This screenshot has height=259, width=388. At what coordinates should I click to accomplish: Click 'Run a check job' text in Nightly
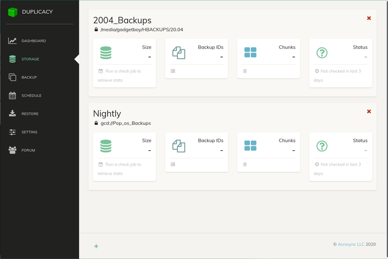[x=123, y=165]
